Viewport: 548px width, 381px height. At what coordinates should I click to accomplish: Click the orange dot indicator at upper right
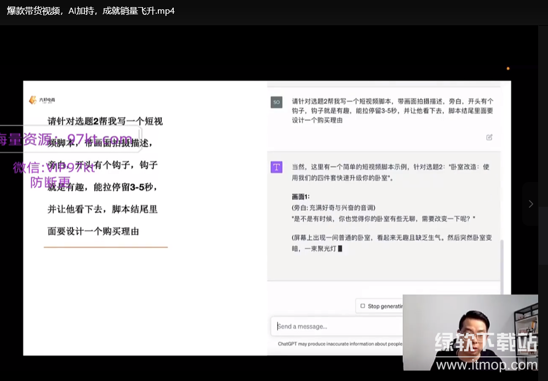tap(508, 69)
